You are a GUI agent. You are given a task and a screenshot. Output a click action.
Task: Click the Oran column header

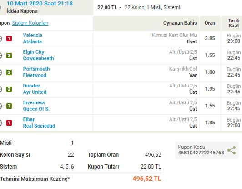pyautogui.click(x=210, y=23)
